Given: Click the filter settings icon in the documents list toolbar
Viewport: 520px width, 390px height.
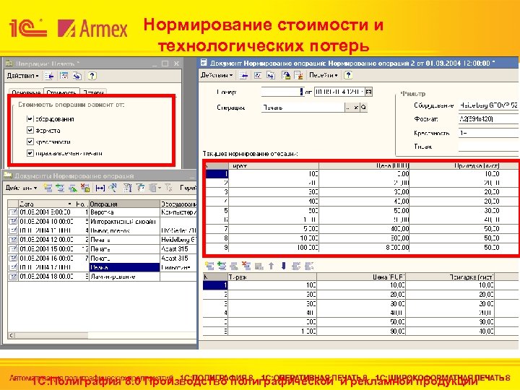Looking at the screenshot, I should tap(128, 188).
